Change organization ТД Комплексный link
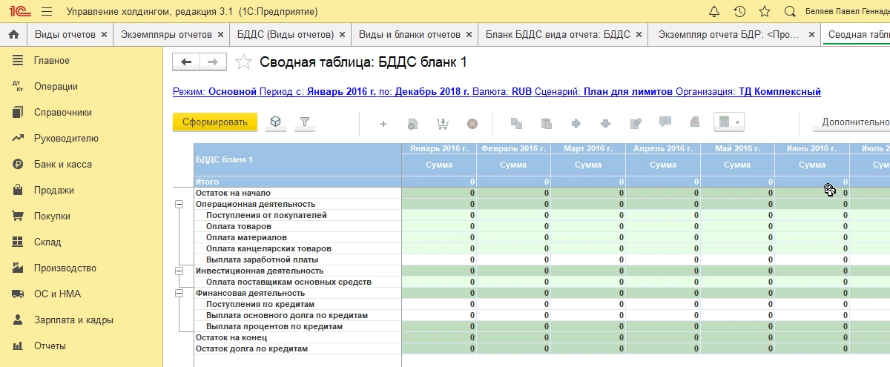Viewport: 890px width, 367px height. coord(779,92)
